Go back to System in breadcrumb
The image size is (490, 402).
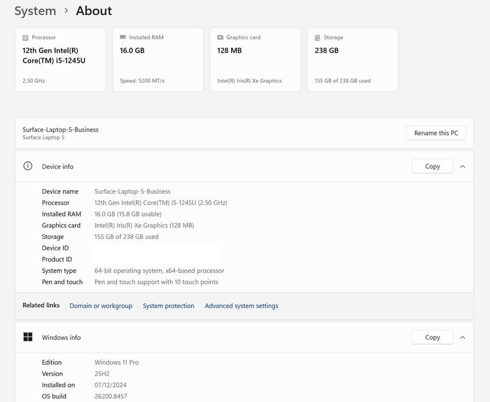pyautogui.click(x=35, y=11)
